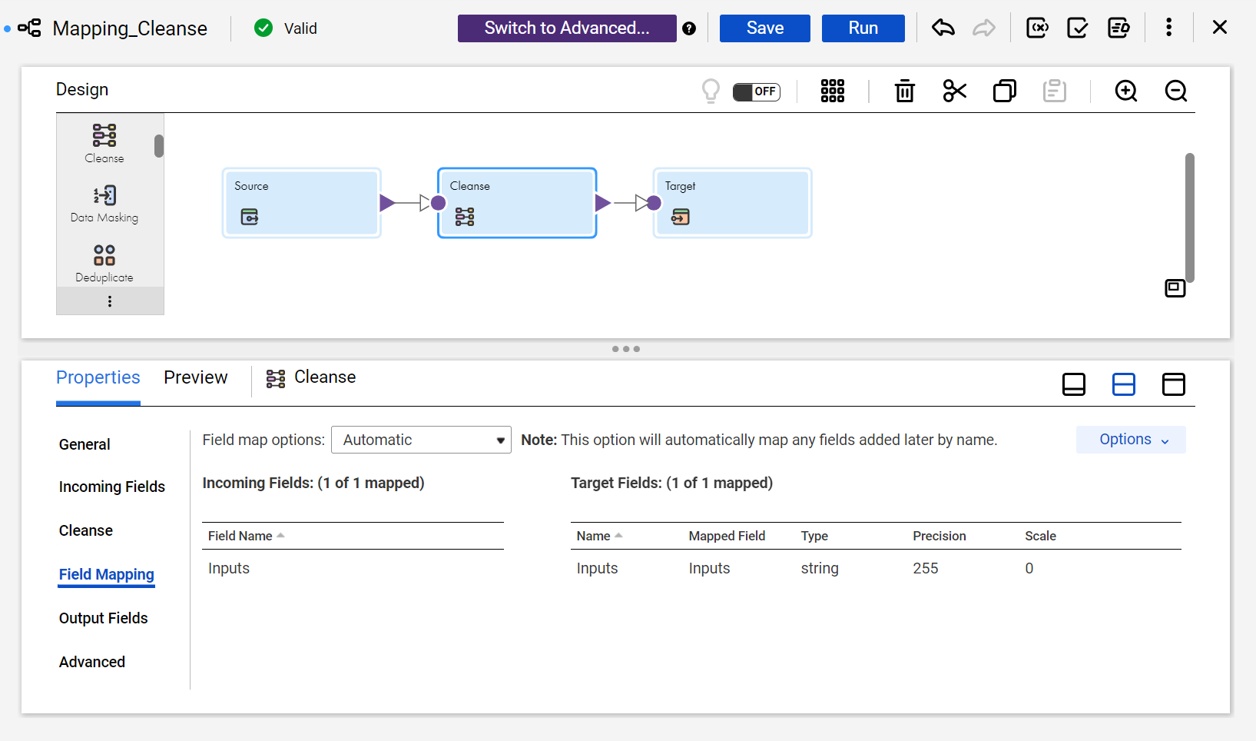Viewport: 1256px width, 741px height.
Task: Undo the last mapping change
Action: coord(943,28)
